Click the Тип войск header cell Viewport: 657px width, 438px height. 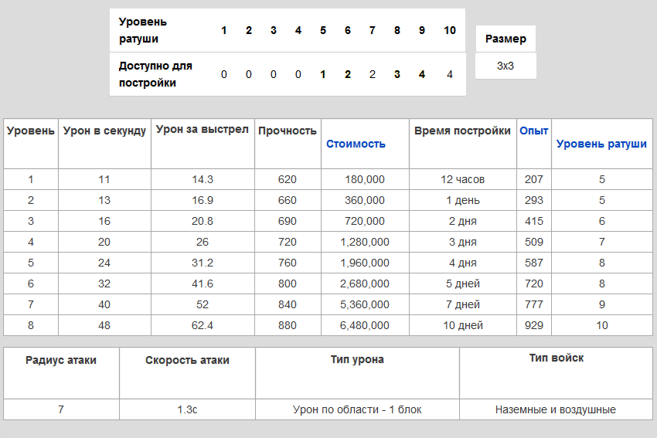tap(556, 358)
